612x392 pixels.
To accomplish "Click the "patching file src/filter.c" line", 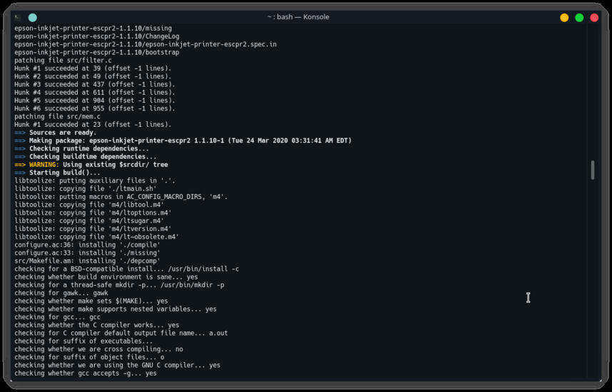I will (63, 61).
